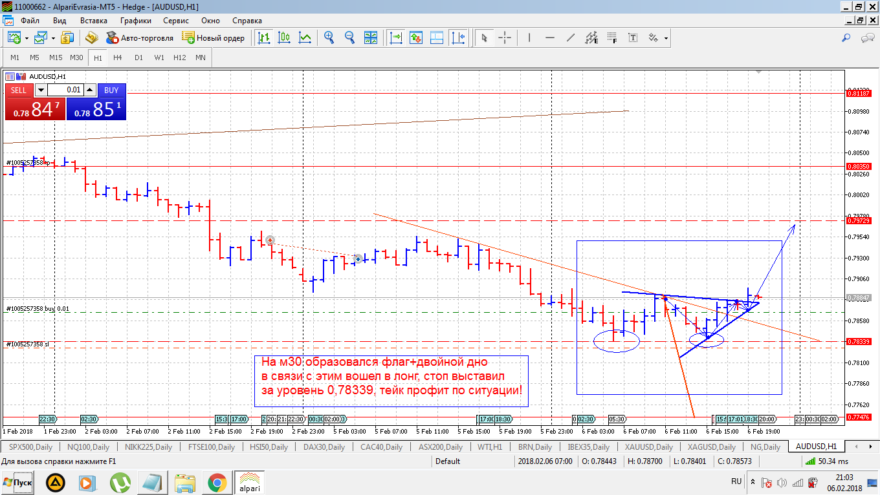The height and width of the screenshot is (495, 880).
Task: Click the Новый ордер button
Action: (x=214, y=37)
